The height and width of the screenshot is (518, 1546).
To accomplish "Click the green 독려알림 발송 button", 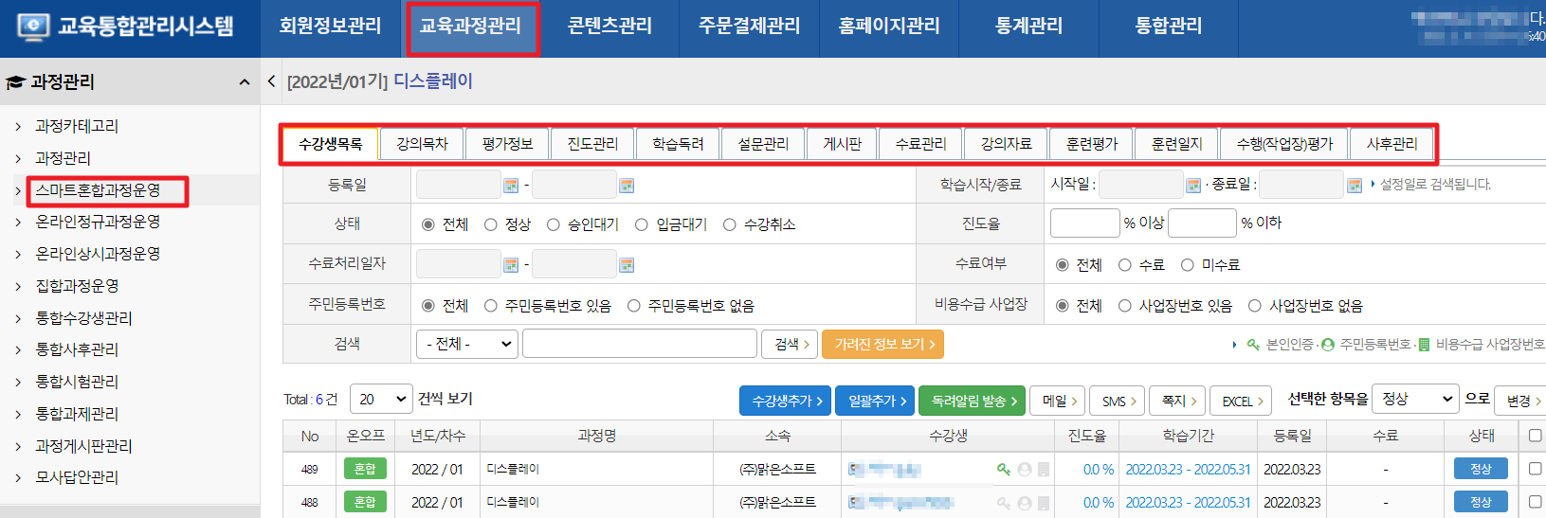I will click(x=973, y=402).
